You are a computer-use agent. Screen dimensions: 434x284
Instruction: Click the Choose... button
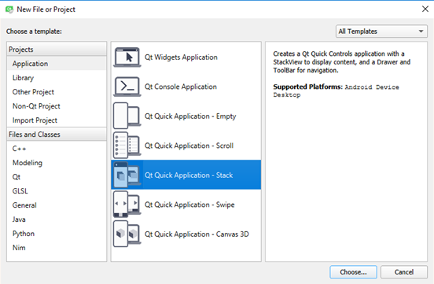pyautogui.click(x=353, y=272)
